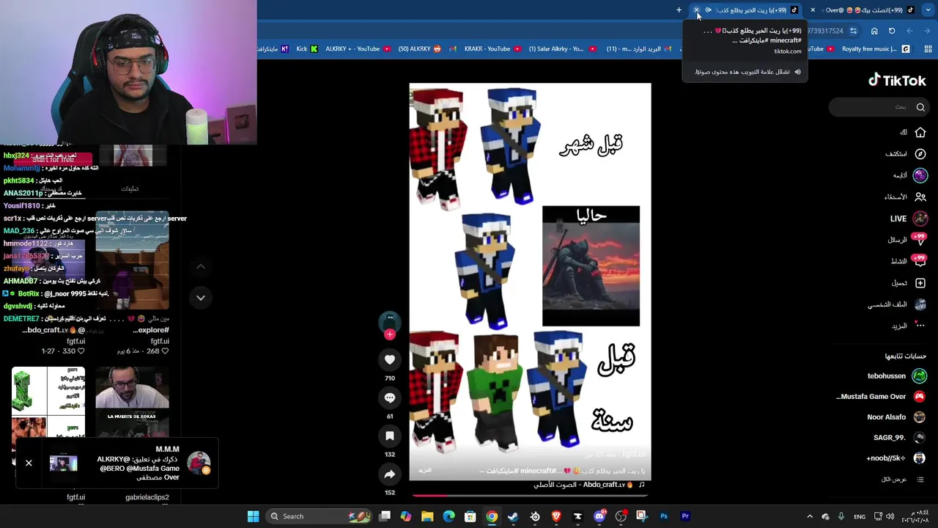Go to browser home page icon

[x=874, y=31]
